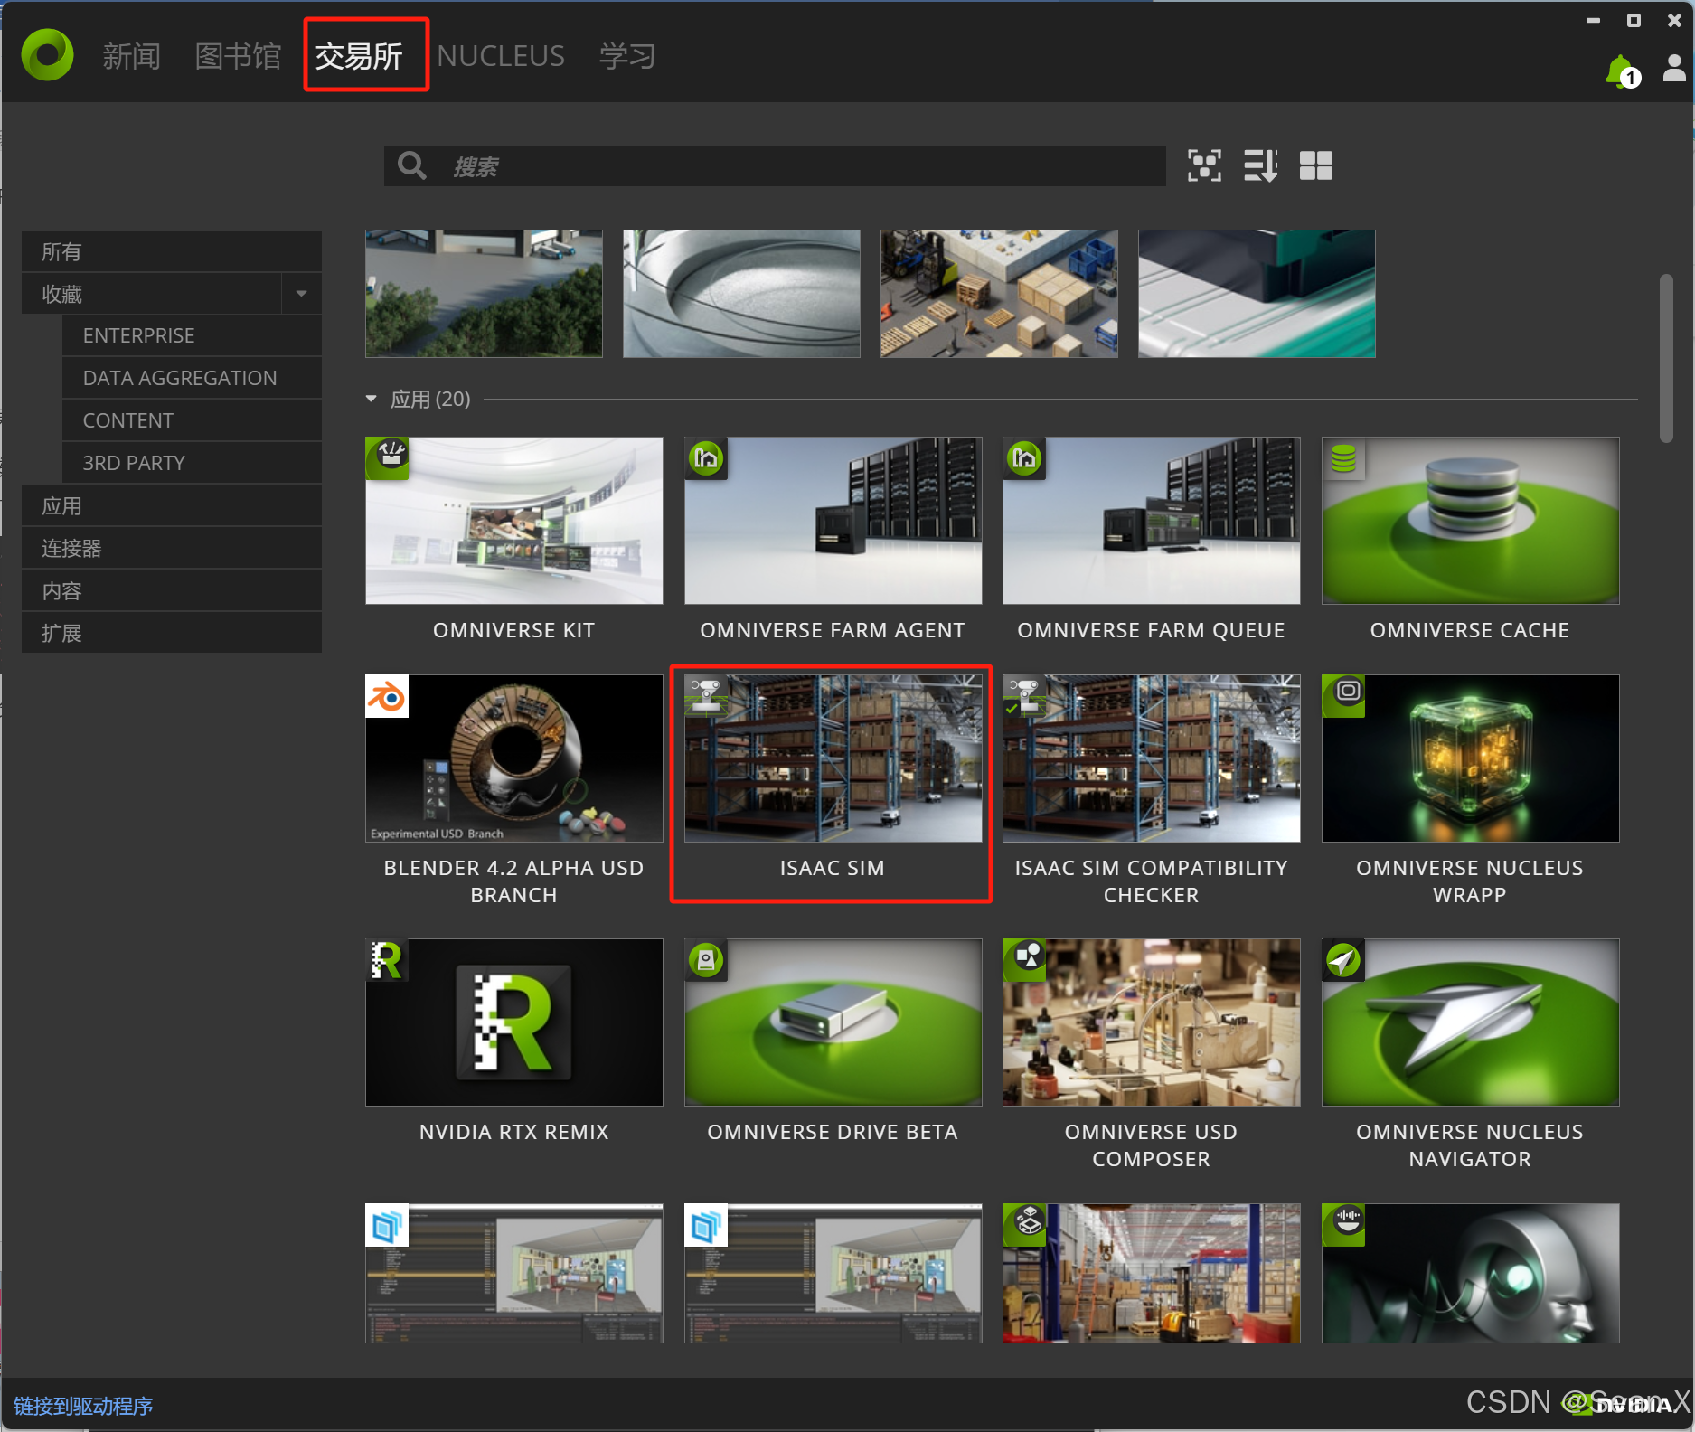Select the 内容 category
This screenshot has width=1695, height=1432.
point(172,591)
